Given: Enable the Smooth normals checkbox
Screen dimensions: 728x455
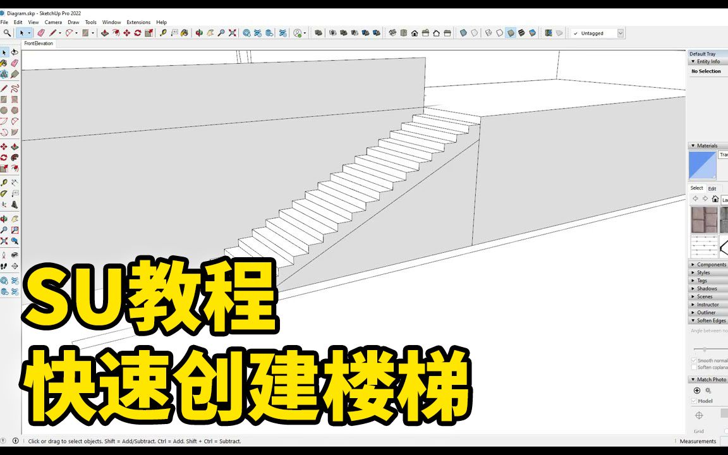Looking at the screenshot, I should [x=694, y=360].
